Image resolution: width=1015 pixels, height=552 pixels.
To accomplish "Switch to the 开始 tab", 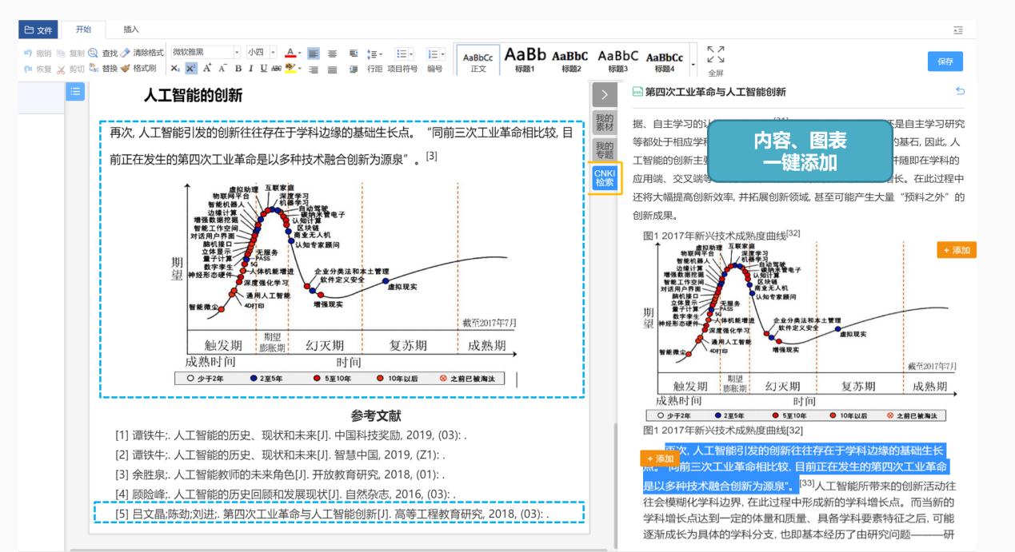I will [83, 30].
